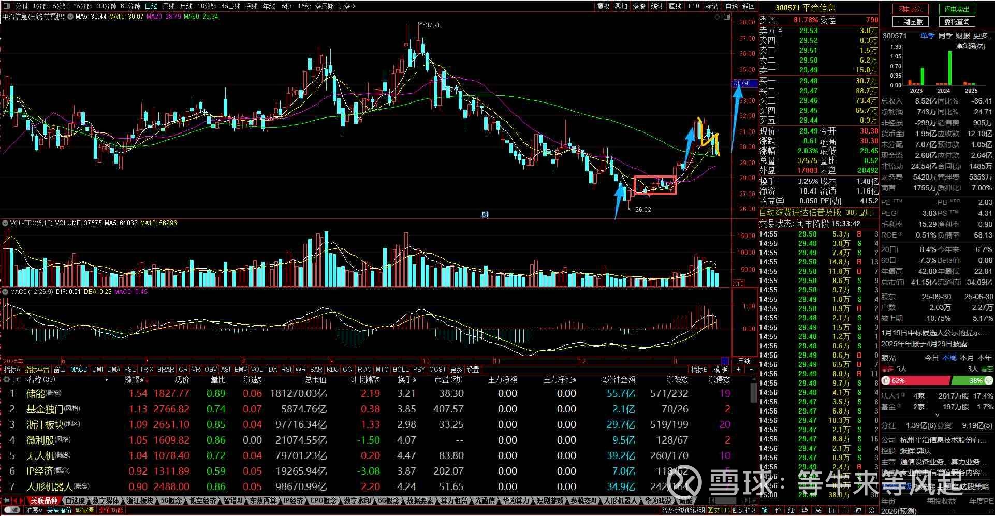Viewport: 995px width, 516px height.
Task: Click the red 62% bullish sentiment bar
Action: coord(916,380)
